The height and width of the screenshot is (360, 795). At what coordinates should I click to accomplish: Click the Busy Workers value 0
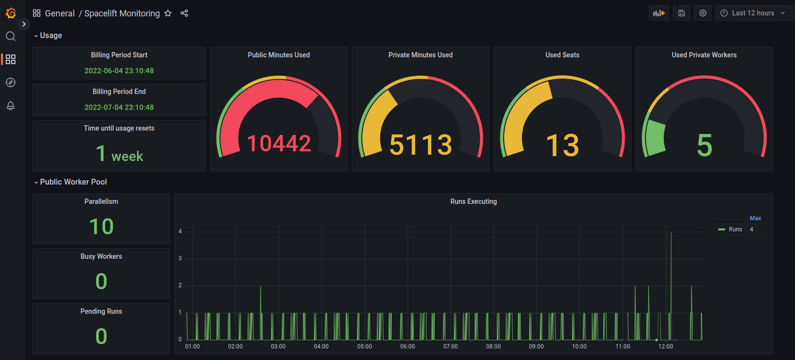[x=101, y=281]
